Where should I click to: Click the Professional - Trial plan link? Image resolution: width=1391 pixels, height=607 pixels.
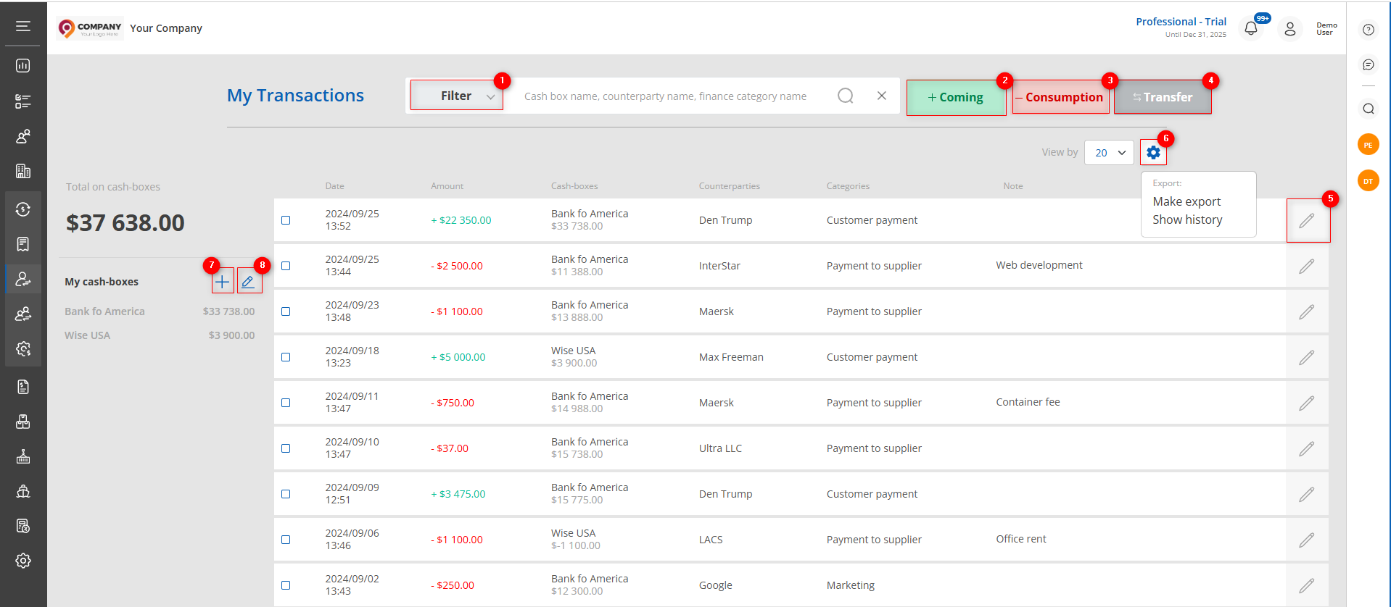(x=1181, y=22)
